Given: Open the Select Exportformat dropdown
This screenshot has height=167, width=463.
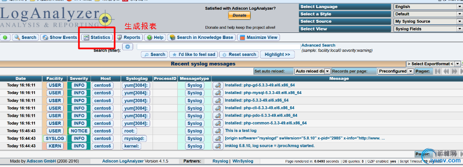Looking at the screenshot, I should [433, 64].
